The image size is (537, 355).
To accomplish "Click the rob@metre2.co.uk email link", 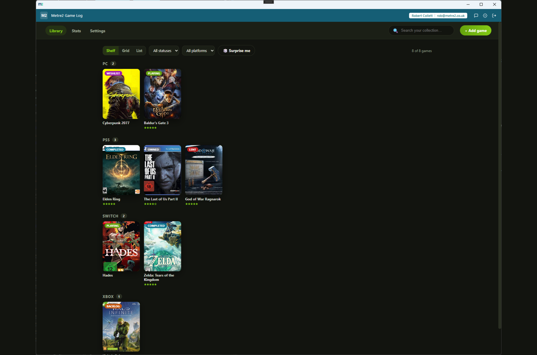I will pyautogui.click(x=451, y=16).
